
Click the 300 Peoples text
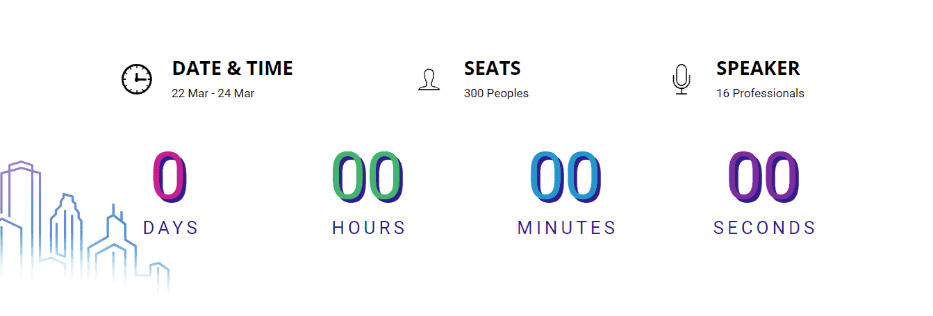click(496, 93)
